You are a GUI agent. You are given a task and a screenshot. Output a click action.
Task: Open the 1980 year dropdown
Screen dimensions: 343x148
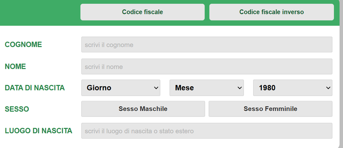[x=292, y=88]
